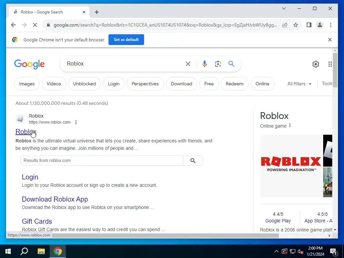Click the horizontal scrollbar thumb
The image size is (344, 258).
point(166,235)
